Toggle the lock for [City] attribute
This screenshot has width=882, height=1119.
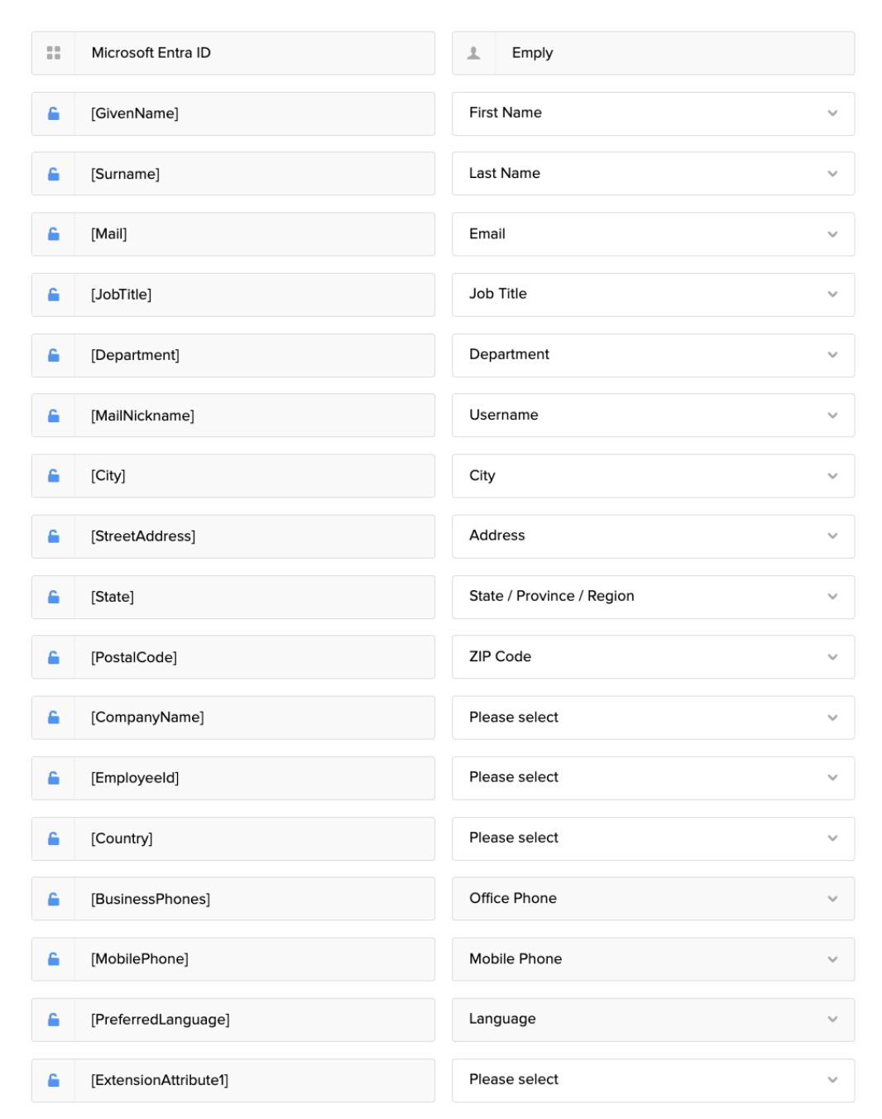click(x=54, y=476)
